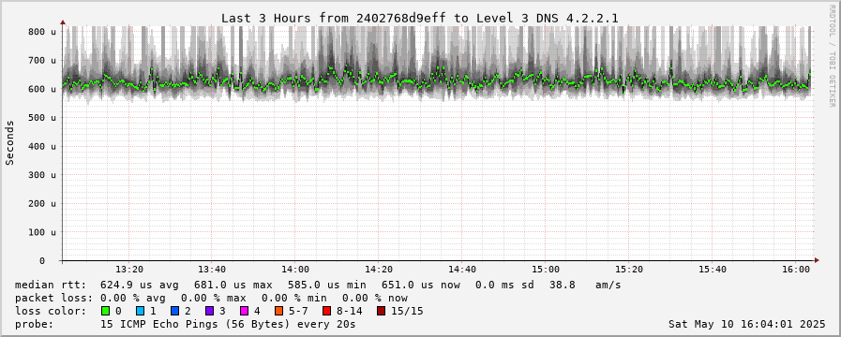Screen dimensions: 841x337
Task: Click the median rtt statistics line
Action: (318, 285)
